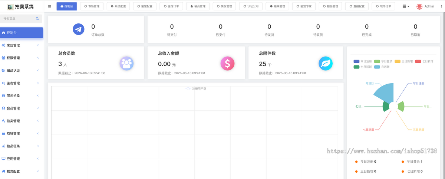Toggle 月活跃 legend in the rose chart

[x=382, y=67]
